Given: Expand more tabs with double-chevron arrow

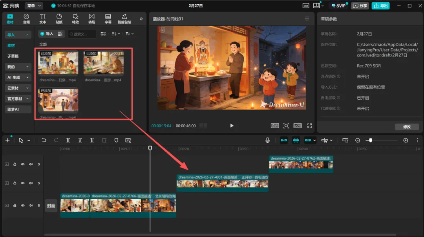Looking at the screenshot, I should click(x=141, y=19).
